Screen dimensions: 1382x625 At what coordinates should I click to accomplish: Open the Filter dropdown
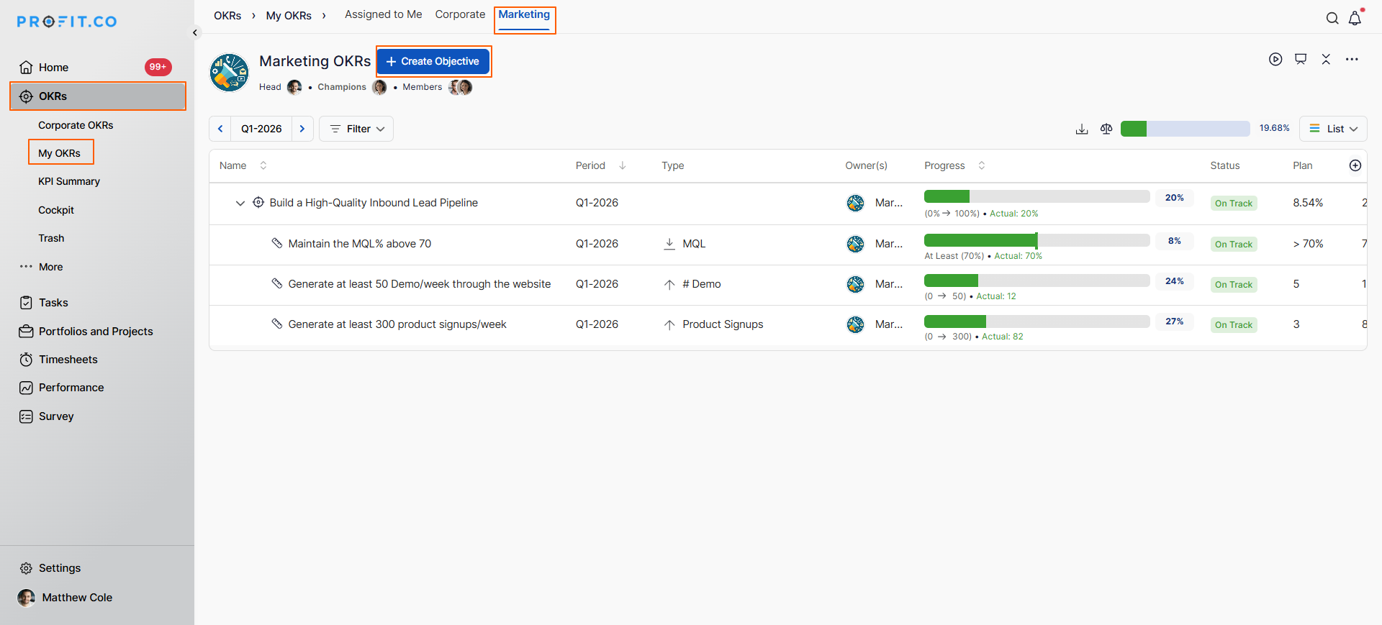(356, 129)
